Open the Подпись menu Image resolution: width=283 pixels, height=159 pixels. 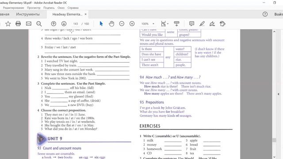(x=49, y=8)
